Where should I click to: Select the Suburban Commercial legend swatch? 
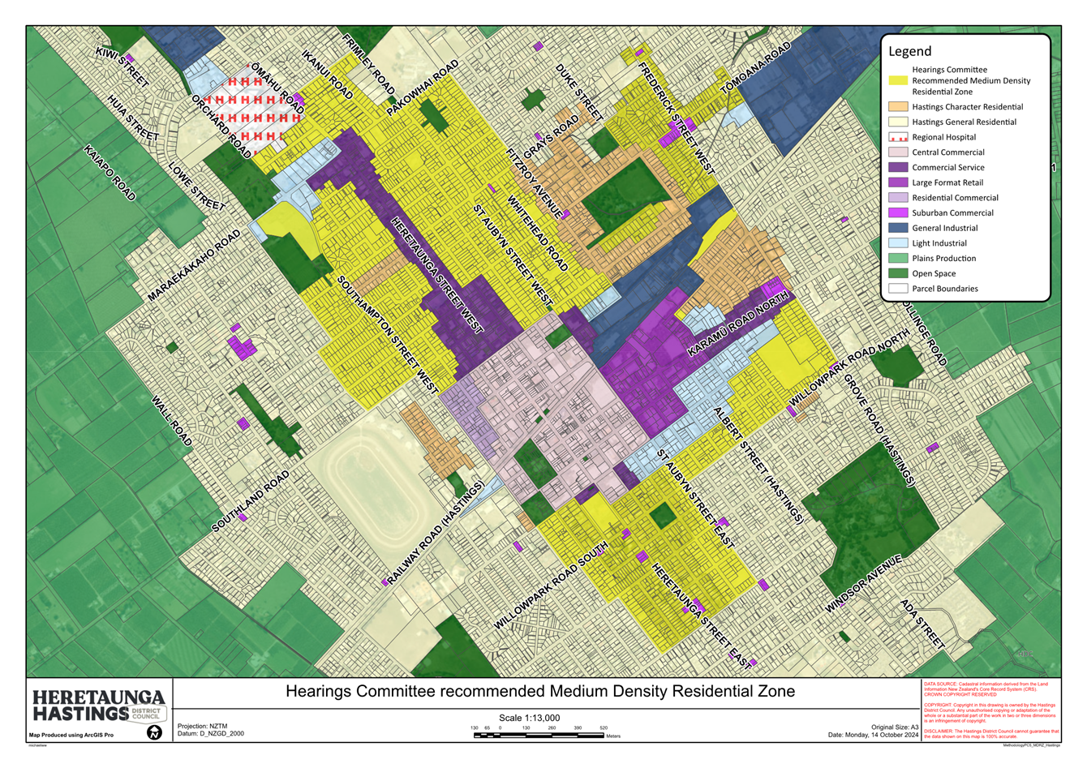[x=897, y=212]
